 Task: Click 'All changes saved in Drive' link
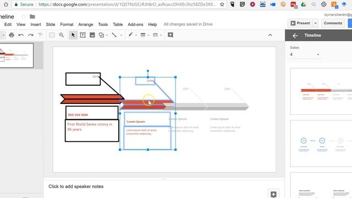(188, 24)
